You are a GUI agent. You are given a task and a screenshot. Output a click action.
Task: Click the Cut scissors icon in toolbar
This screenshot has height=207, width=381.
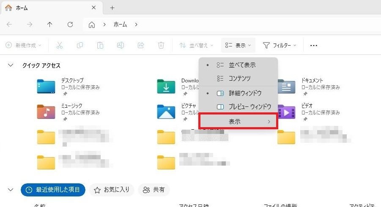(60, 45)
